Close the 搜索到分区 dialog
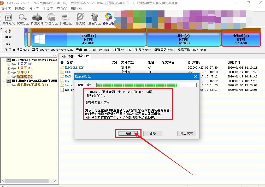The width and height of the screenshot is (265, 187). [x=196, y=76]
